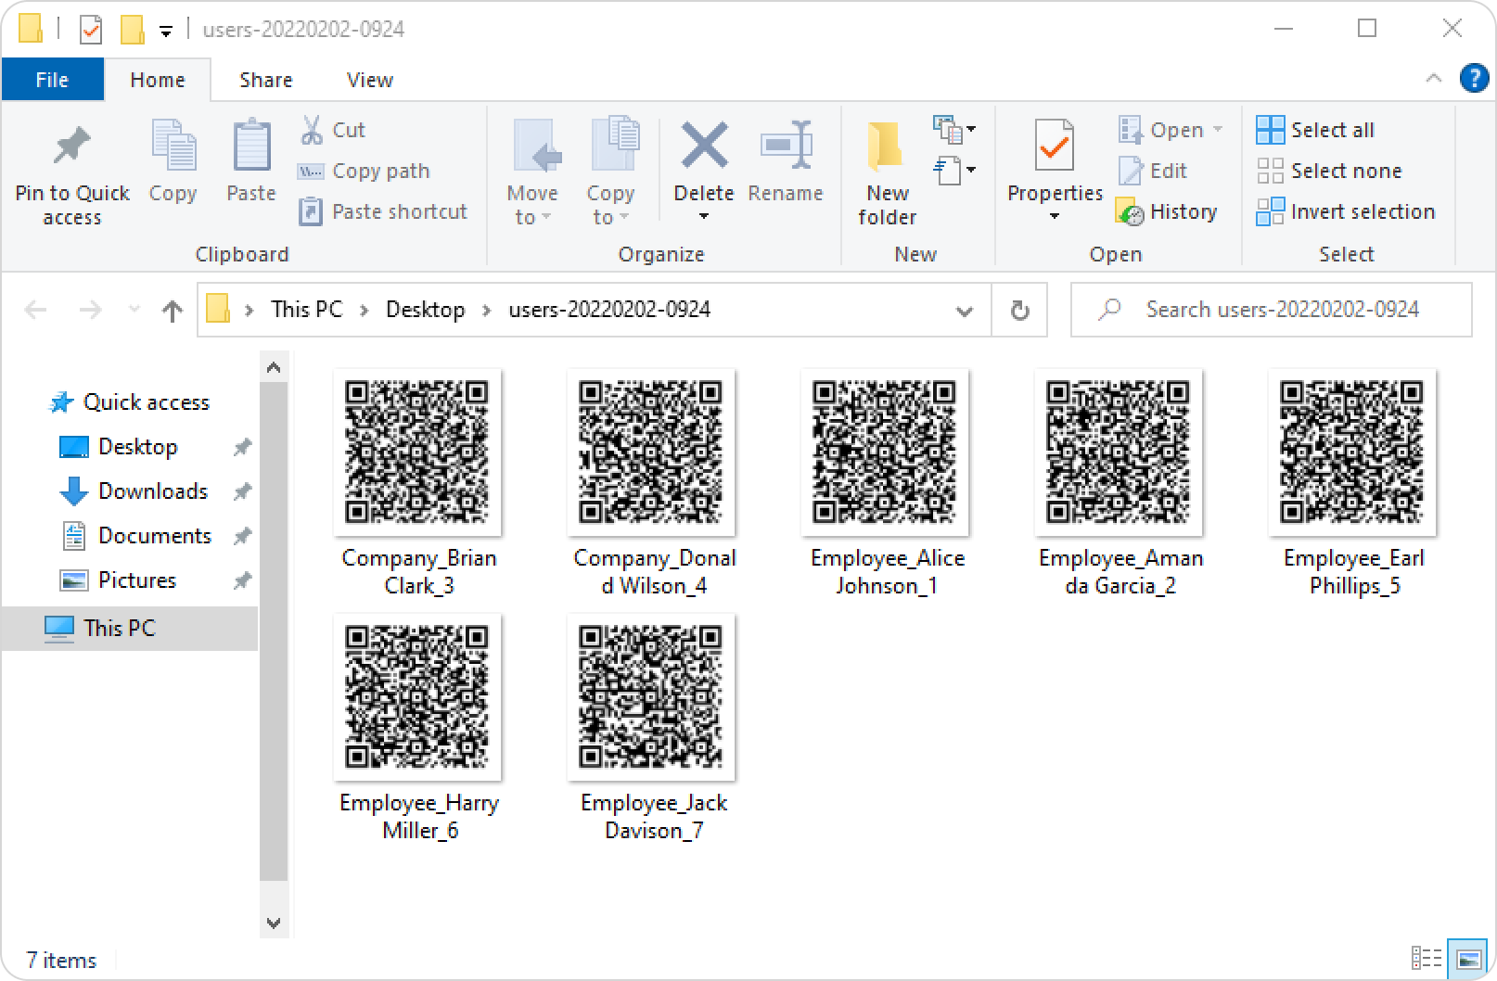Switch to large thumbnails view in status bar

1468,958
